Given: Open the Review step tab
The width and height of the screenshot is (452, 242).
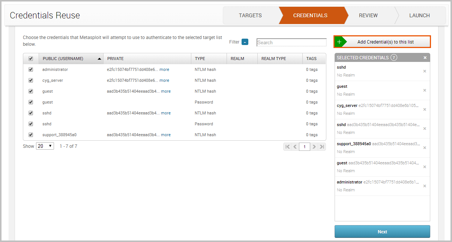Looking at the screenshot, I should click(368, 15).
